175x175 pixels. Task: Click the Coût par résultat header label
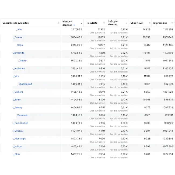coord(113,23)
